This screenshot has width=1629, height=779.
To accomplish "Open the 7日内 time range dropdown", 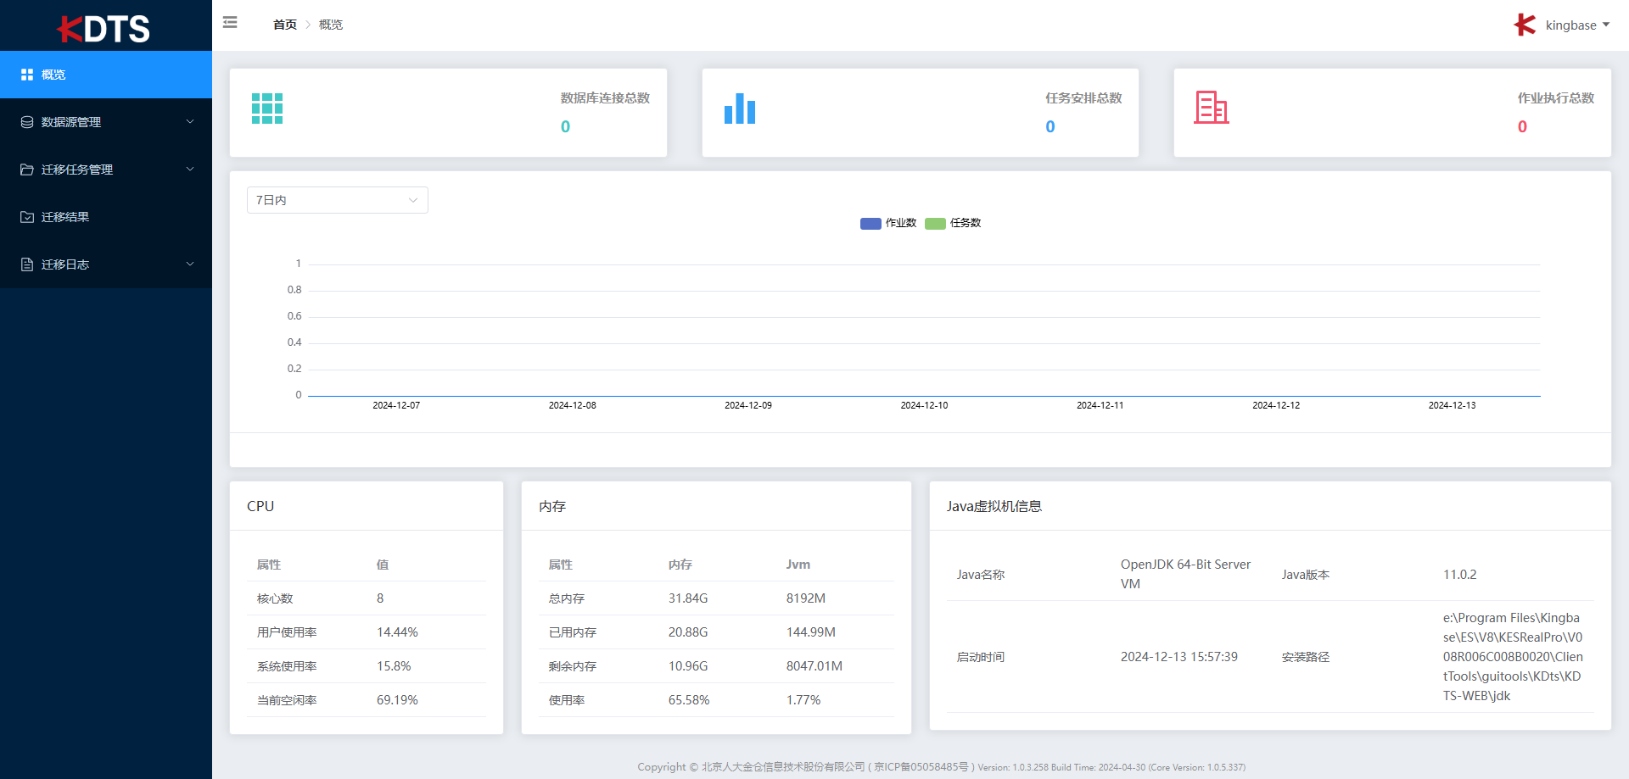I will pyautogui.click(x=337, y=200).
